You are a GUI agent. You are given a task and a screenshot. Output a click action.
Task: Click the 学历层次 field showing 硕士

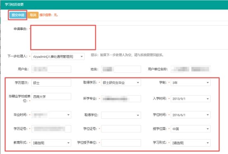pyautogui.click(x=51, y=83)
